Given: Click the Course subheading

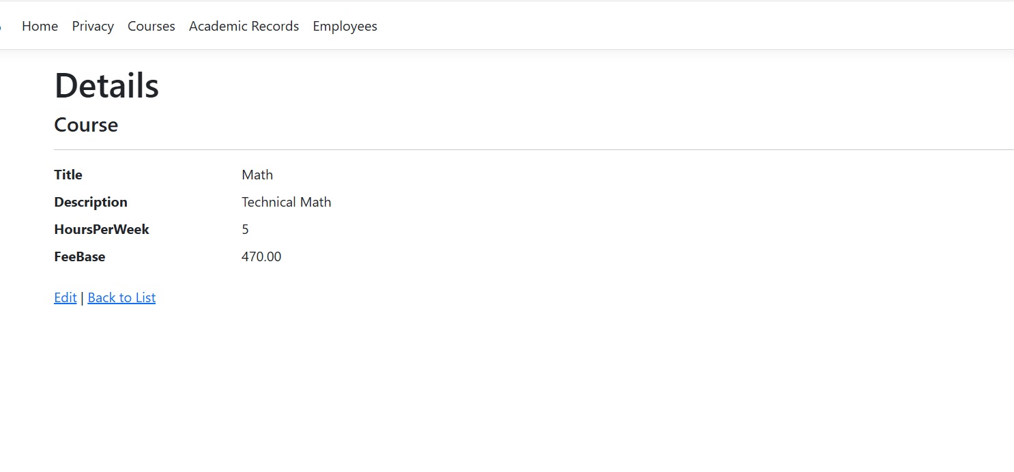Looking at the screenshot, I should click(x=86, y=125).
